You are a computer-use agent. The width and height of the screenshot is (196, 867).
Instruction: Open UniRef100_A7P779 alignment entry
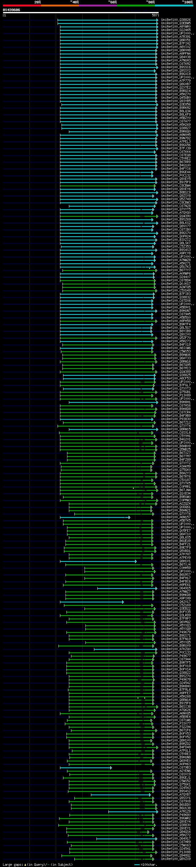(176, 81)
